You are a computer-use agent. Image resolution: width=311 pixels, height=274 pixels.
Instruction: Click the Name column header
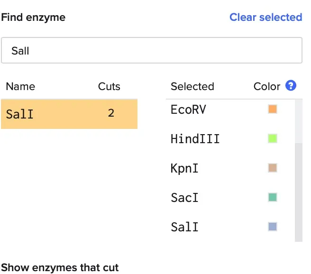20,87
